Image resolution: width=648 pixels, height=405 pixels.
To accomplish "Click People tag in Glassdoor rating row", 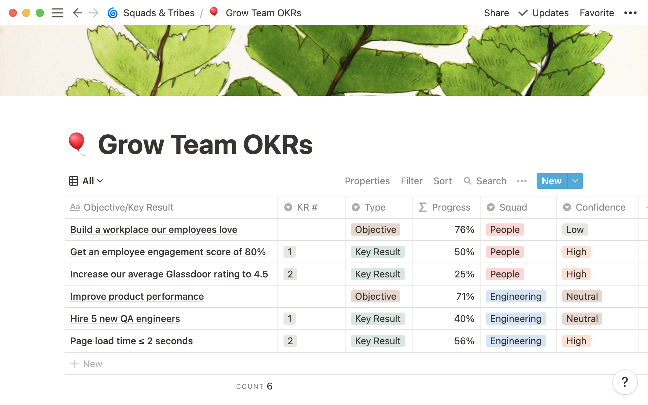I will click(505, 274).
